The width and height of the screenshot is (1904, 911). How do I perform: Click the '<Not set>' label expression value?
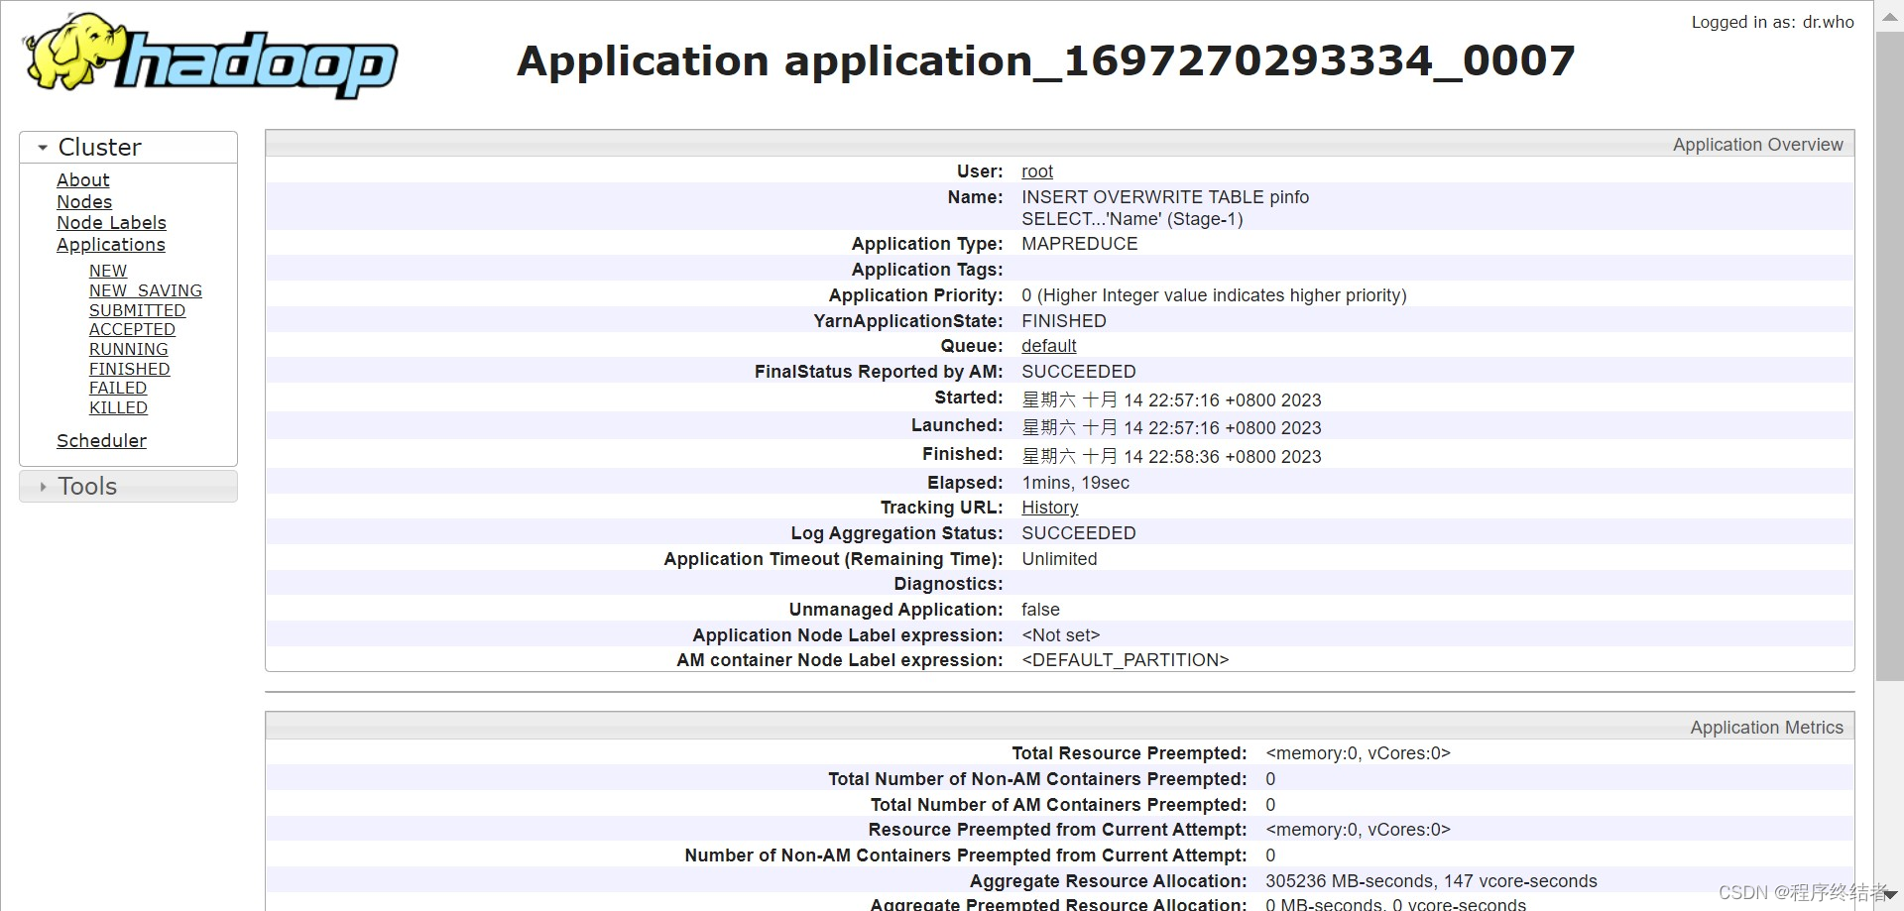point(1060,635)
